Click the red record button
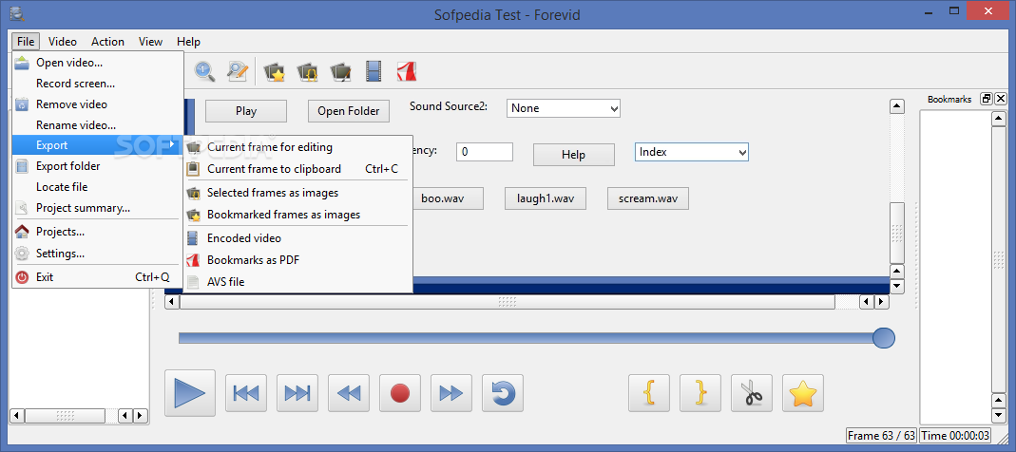Image resolution: width=1016 pixels, height=452 pixels. (400, 393)
